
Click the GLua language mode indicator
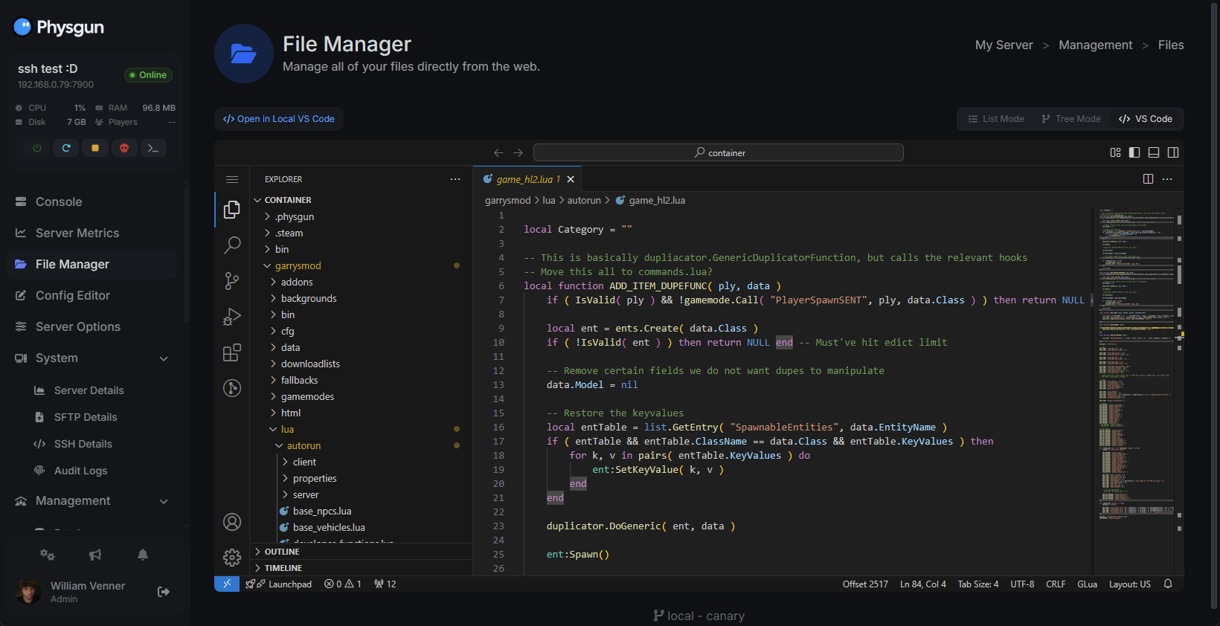(x=1087, y=584)
